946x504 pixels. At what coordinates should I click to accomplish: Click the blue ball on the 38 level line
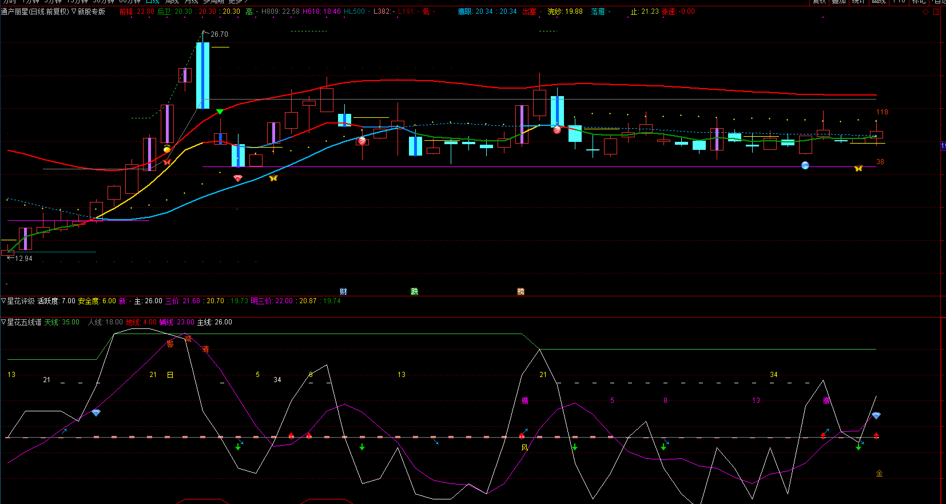pyautogui.click(x=805, y=165)
